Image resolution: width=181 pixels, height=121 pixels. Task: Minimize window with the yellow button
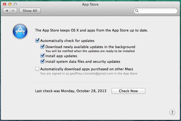pyautogui.click(x=10, y=5)
